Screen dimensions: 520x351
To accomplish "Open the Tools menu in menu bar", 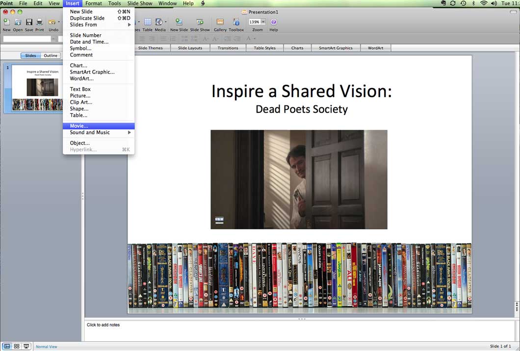I will point(114,3).
